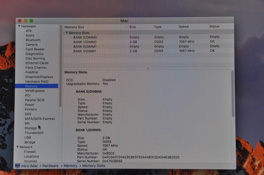This screenshot has height=175, width=264.
Task: Click Memory Slots in the path bar
Action: point(94,166)
